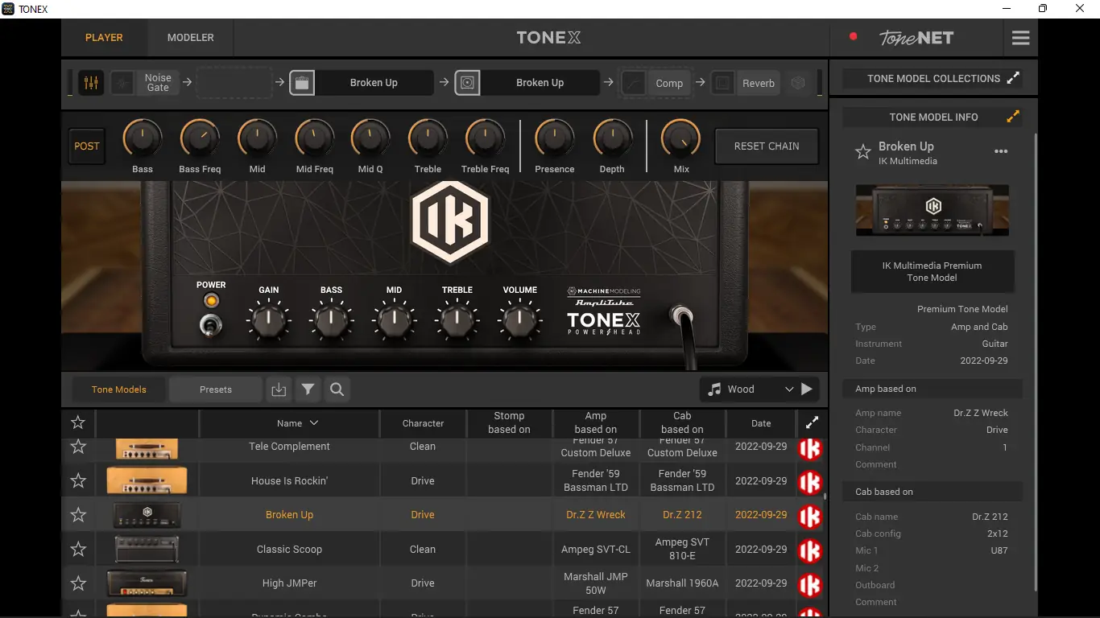
Task: Select the Reverb label in chain
Action: (759, 83)
